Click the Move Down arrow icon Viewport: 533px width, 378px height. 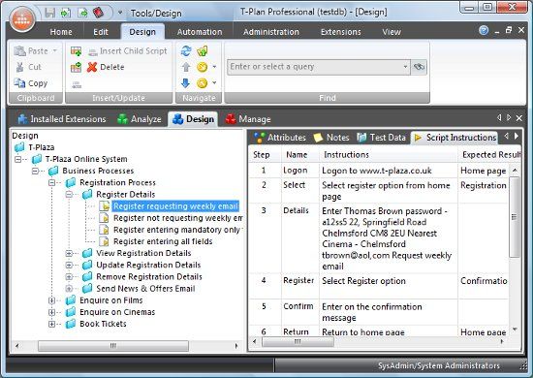click(x=186, y=83)
